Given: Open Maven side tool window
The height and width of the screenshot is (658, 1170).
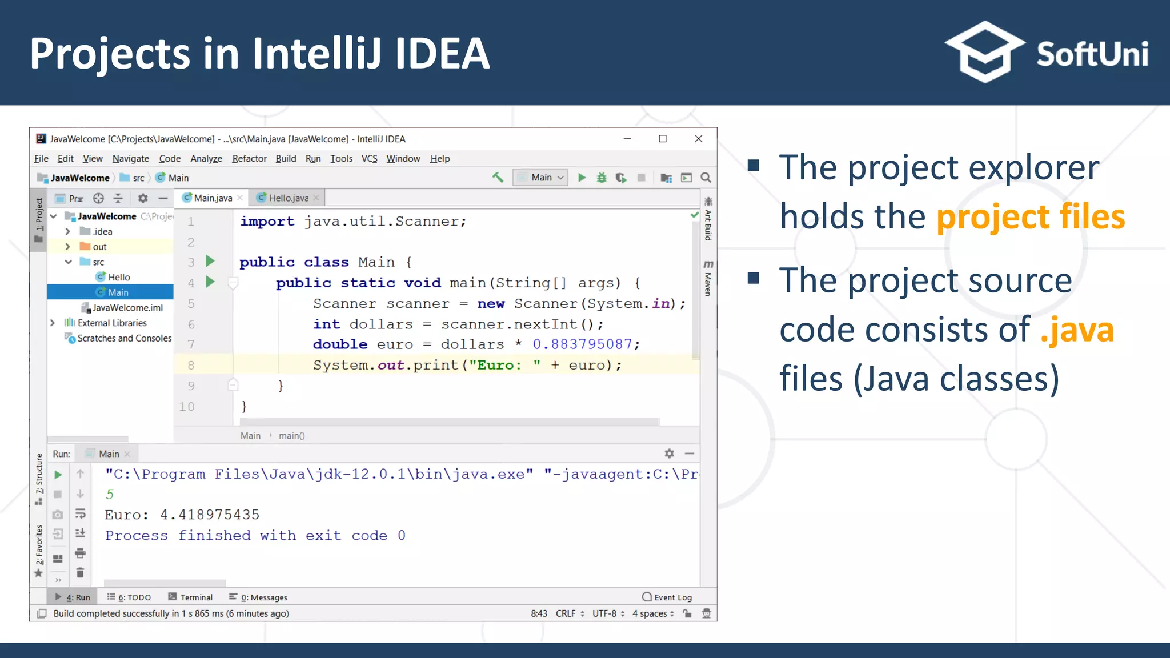Looking at the screenshot, I should click(x=708, y=278).
